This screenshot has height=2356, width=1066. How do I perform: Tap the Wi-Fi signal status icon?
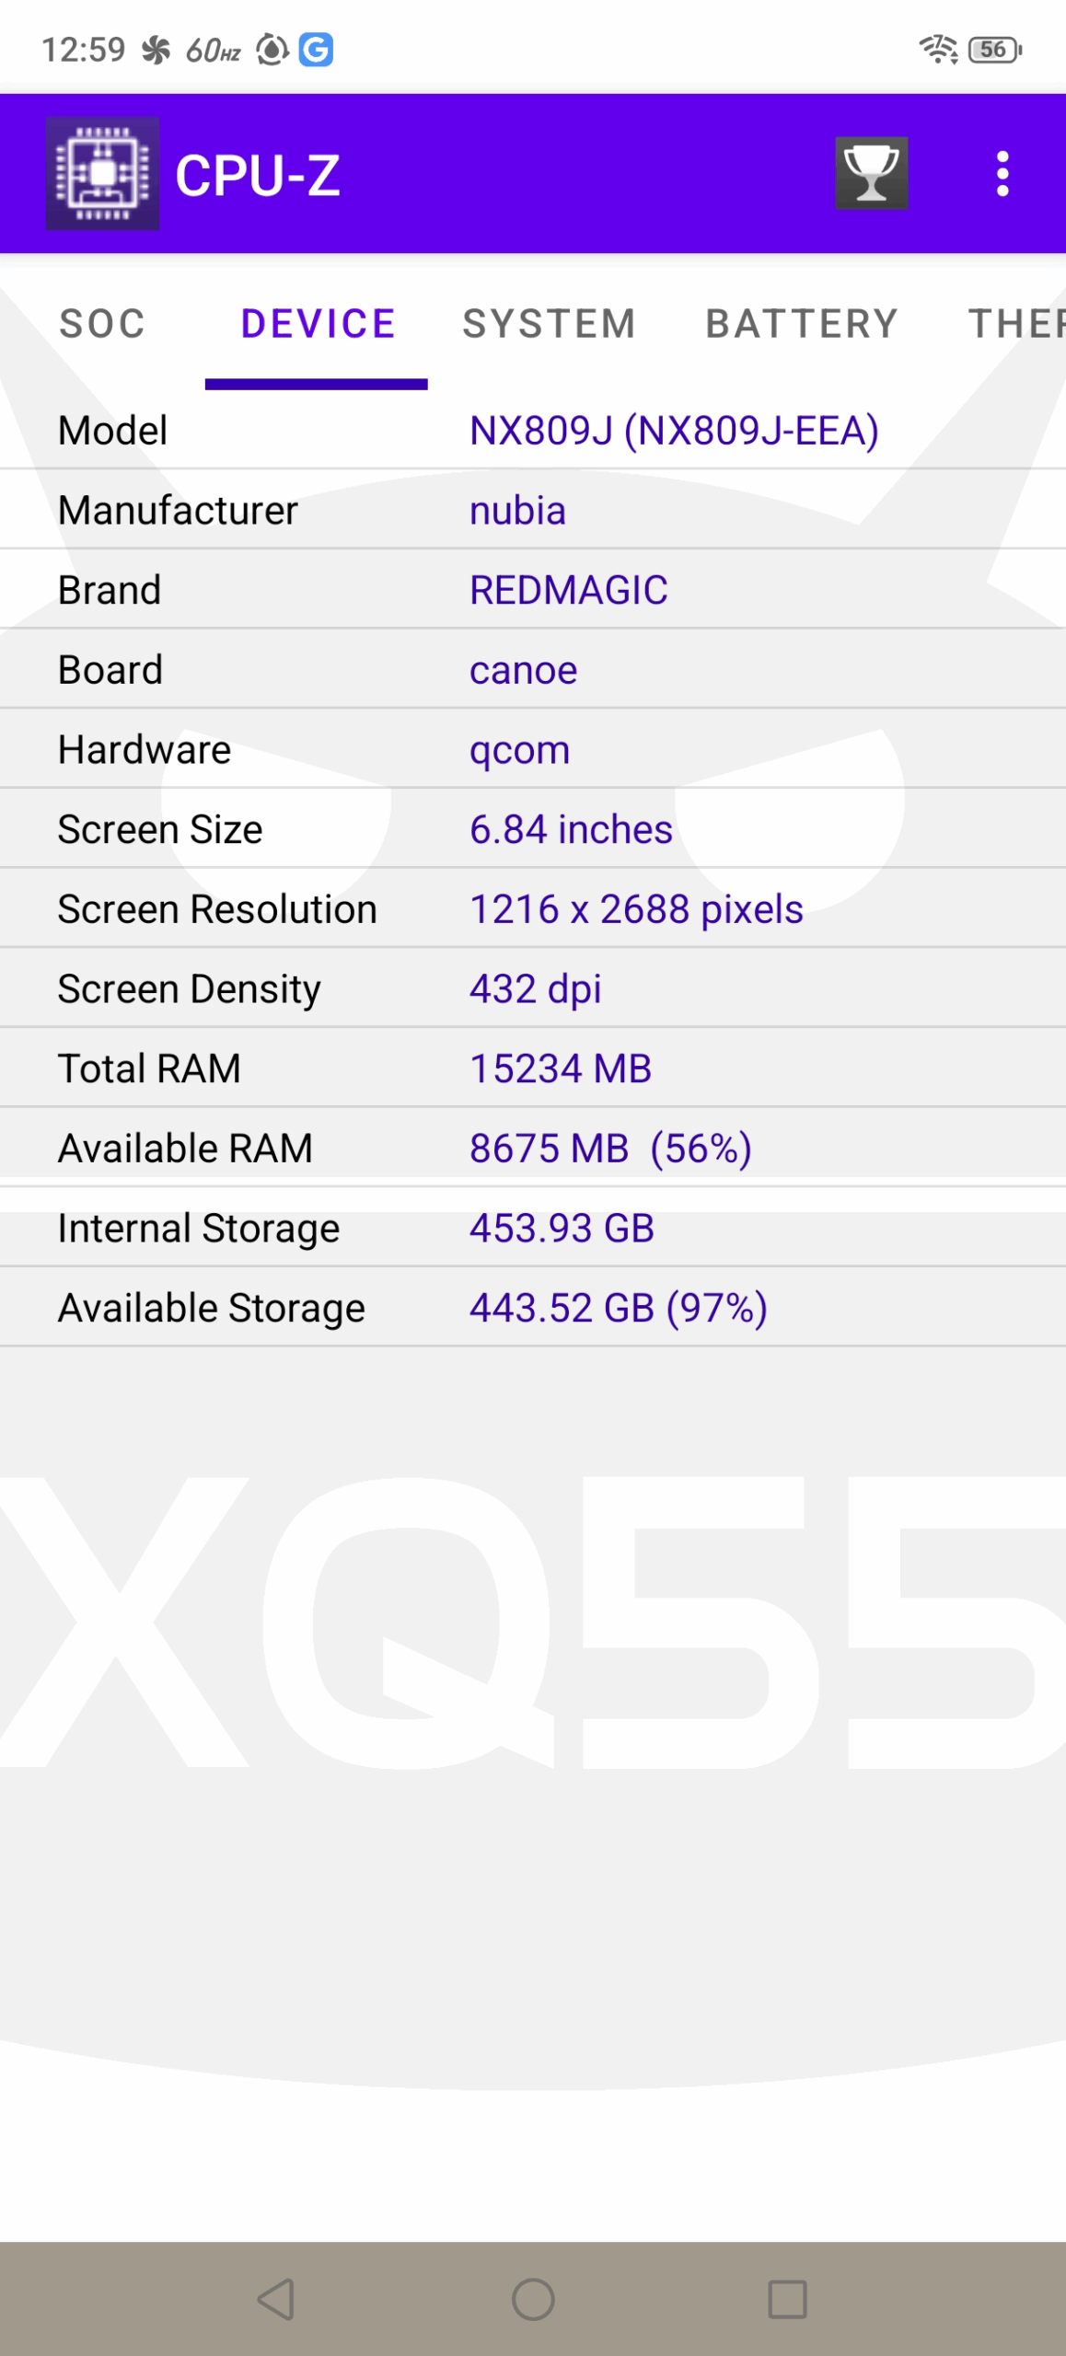(938, 50)
